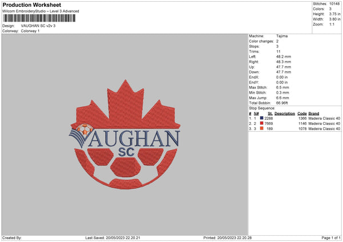Click the Width value 3.80 in
The image size is (343, 242).
pos(334,19)
